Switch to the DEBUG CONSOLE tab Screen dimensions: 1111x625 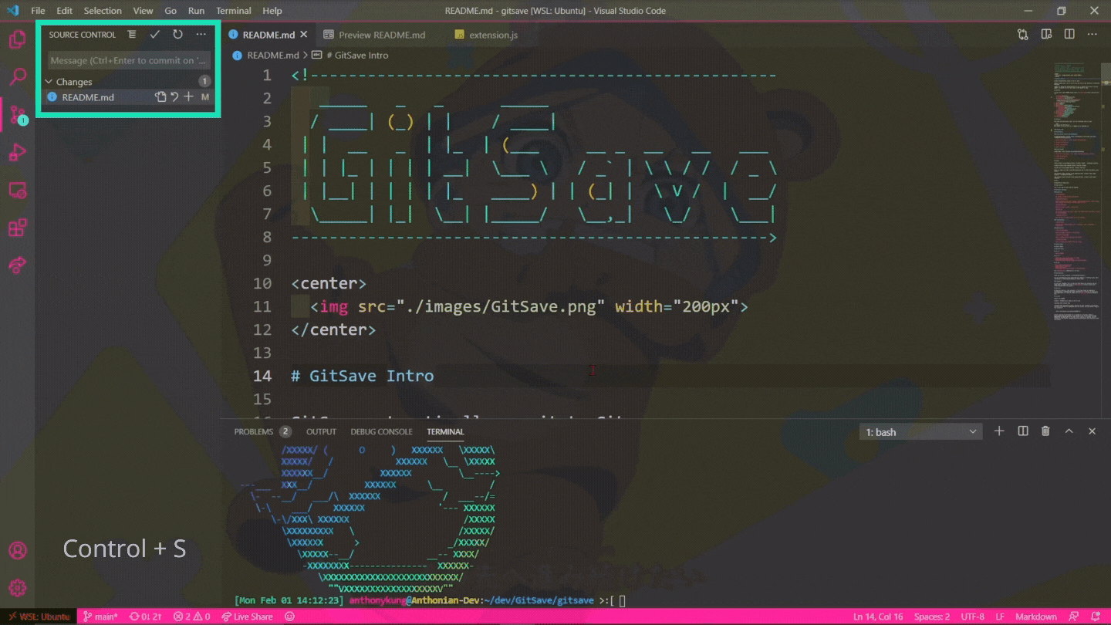[381, 431]
